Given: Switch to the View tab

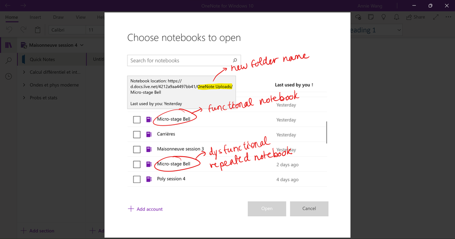Looking at the screenshot, I should point(81,17).
